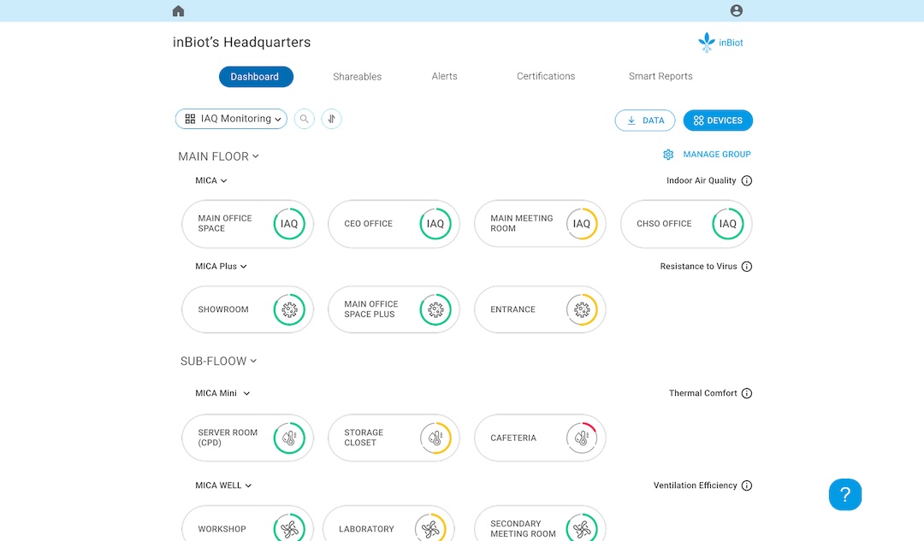
Task: Click CEO Office IAQ indicator
Action: coord(435,224)
